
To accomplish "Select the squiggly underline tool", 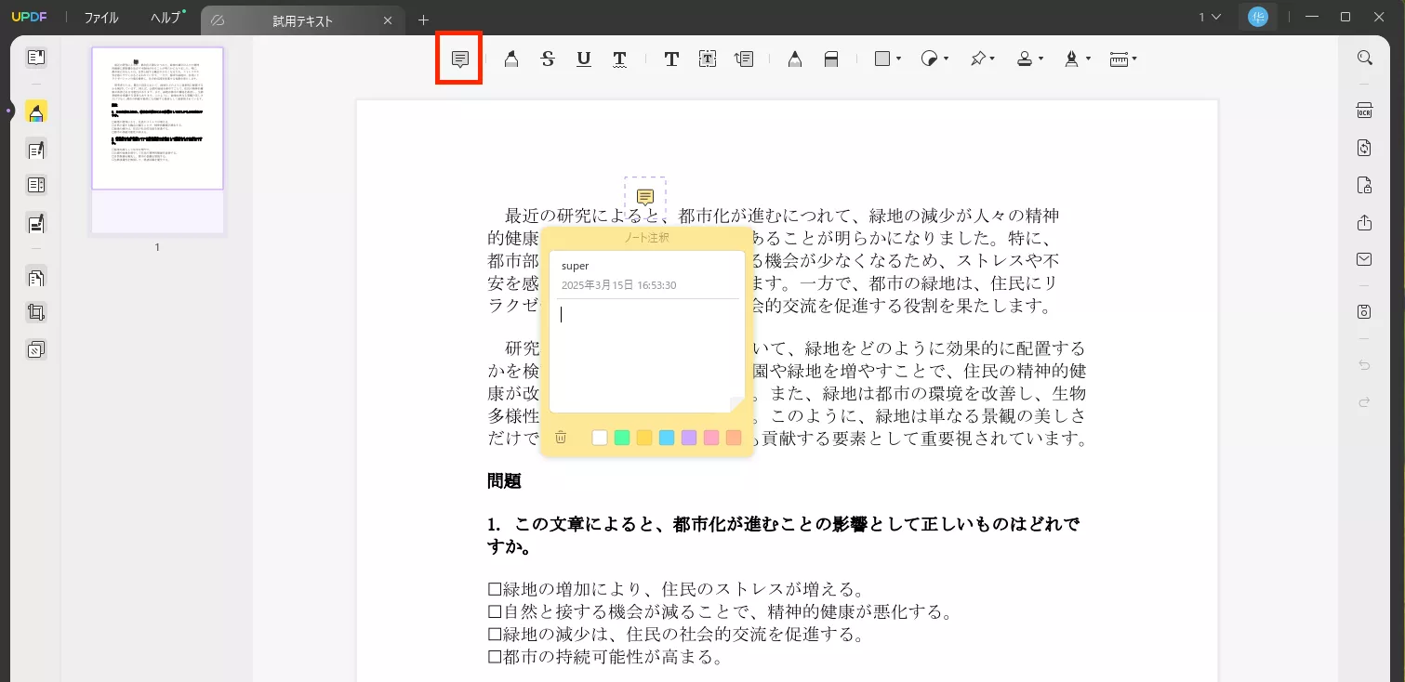I will [620, 59].
